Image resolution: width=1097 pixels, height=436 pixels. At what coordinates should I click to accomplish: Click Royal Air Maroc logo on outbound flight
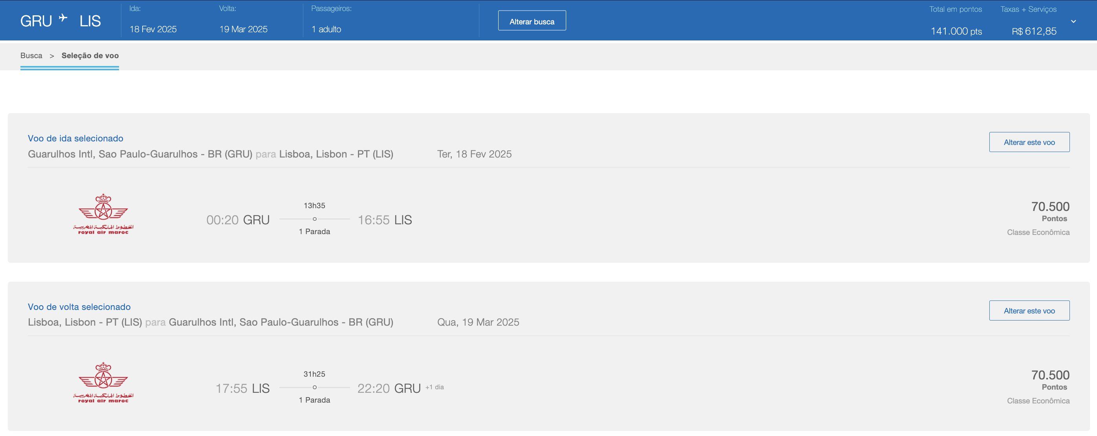103,214
